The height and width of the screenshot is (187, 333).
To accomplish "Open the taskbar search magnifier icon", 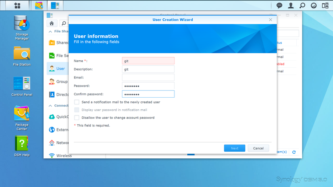I will tap(302, 5).
